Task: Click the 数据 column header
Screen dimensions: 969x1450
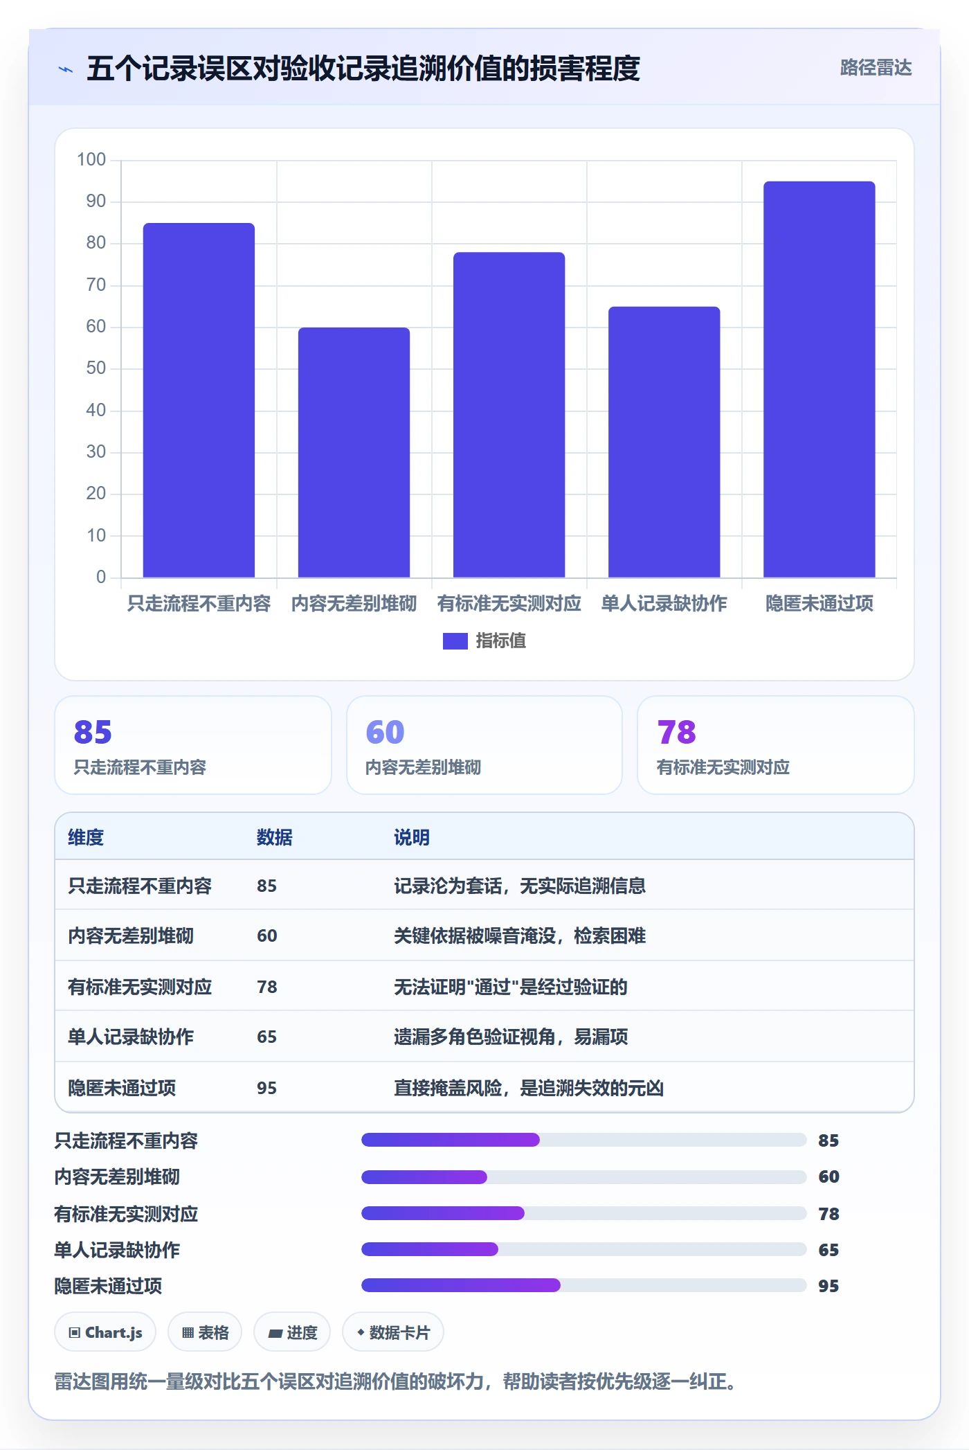Action: 275,837
